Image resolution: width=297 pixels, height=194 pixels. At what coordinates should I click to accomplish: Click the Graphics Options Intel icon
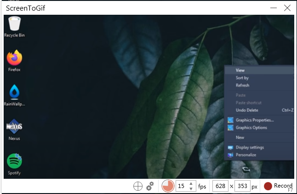coord(230,128)
